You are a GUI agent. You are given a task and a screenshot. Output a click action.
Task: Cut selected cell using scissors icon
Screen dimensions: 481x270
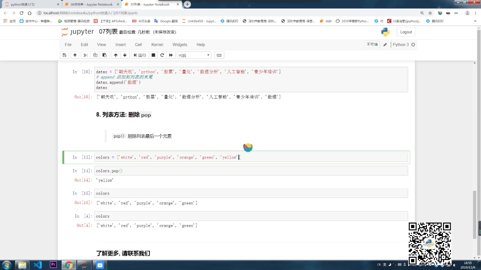coord(85,55)
